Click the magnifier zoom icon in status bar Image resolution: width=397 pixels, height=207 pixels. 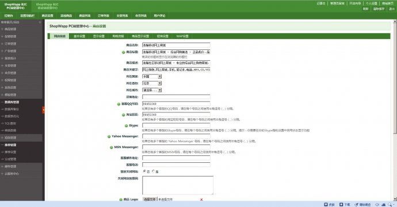click(390, 205)
